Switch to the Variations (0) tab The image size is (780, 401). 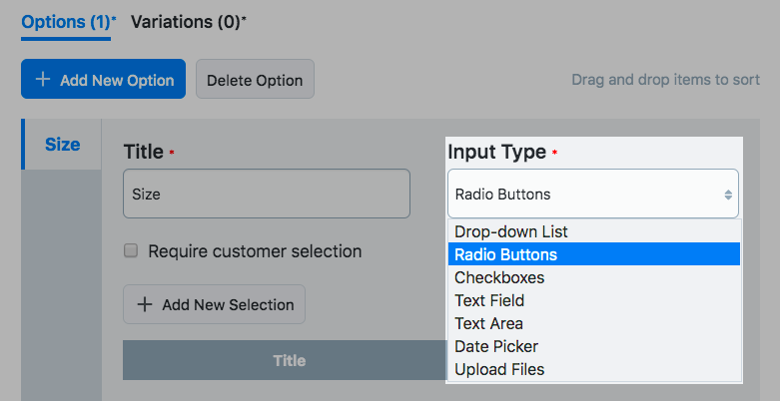pyautogui.click(x=189, y=21)
